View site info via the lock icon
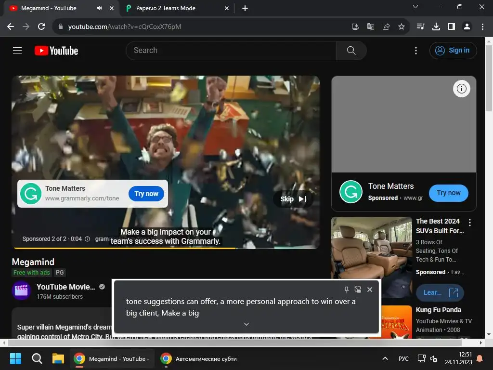Screen dimensions: 493x370 pos(61,27)
